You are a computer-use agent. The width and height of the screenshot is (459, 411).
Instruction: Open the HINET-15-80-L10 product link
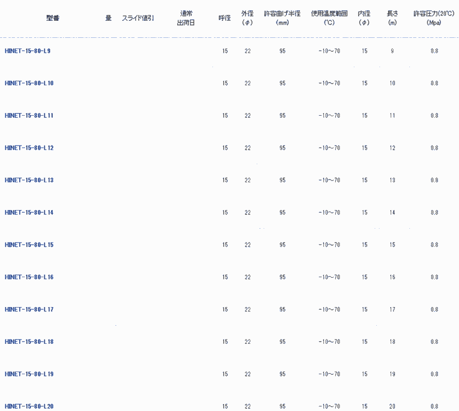click(x=29, y=83)
